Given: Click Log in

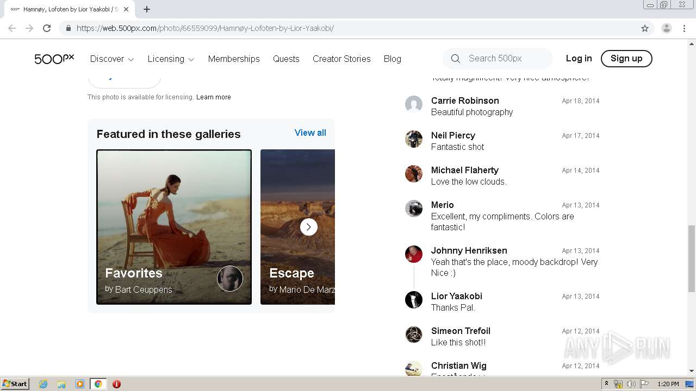Looking at the screenshot, I should [579, 59].
